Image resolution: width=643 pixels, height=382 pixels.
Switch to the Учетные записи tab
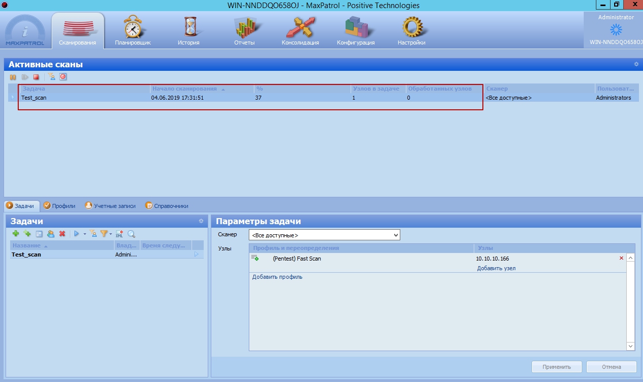click(110, 206)
